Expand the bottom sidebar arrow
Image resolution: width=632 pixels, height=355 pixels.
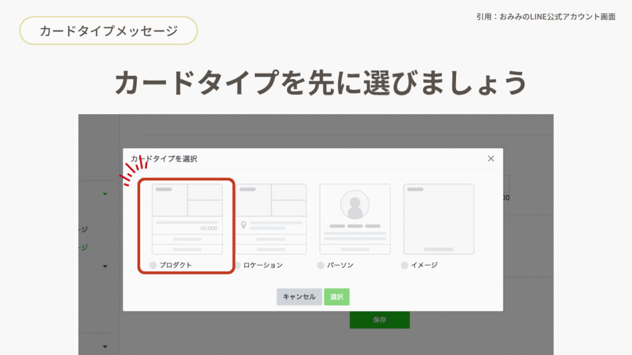point(105,346)
